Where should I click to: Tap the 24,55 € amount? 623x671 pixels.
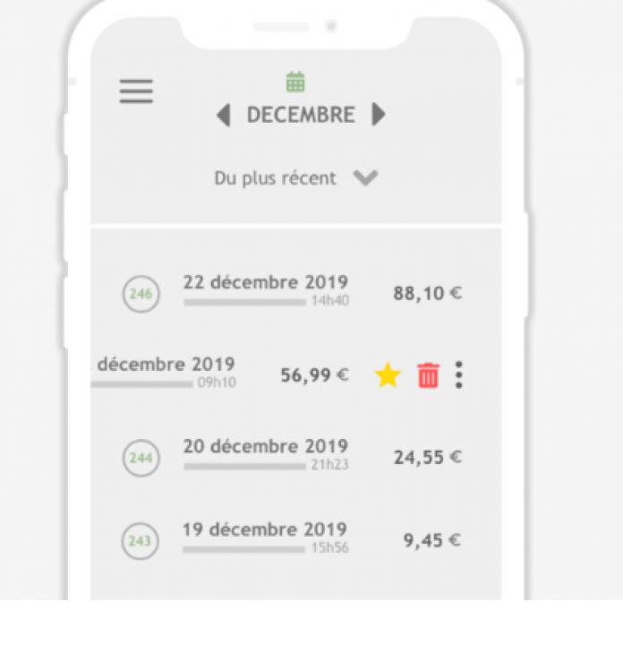tap(427, 458)
